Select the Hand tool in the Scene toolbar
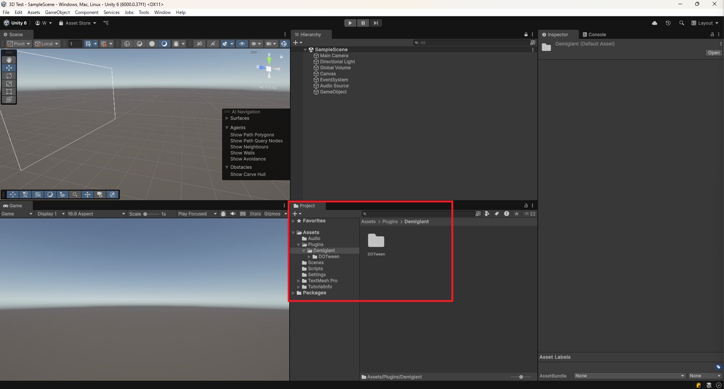 pos(9,59)
